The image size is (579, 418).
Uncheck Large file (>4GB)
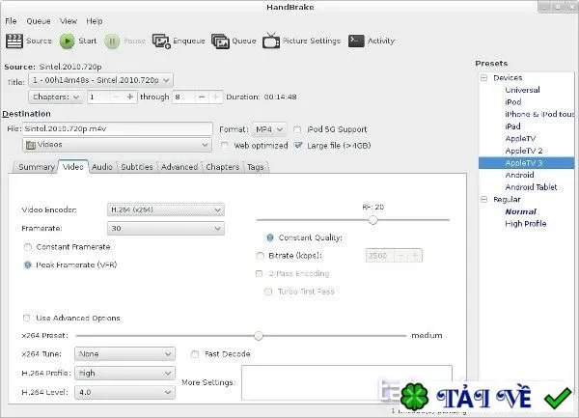pos(298,146)
